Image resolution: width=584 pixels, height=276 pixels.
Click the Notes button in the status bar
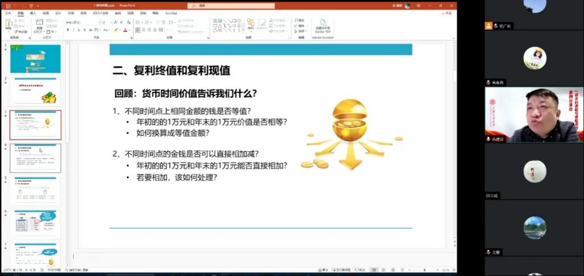click(x=324, y=270)
